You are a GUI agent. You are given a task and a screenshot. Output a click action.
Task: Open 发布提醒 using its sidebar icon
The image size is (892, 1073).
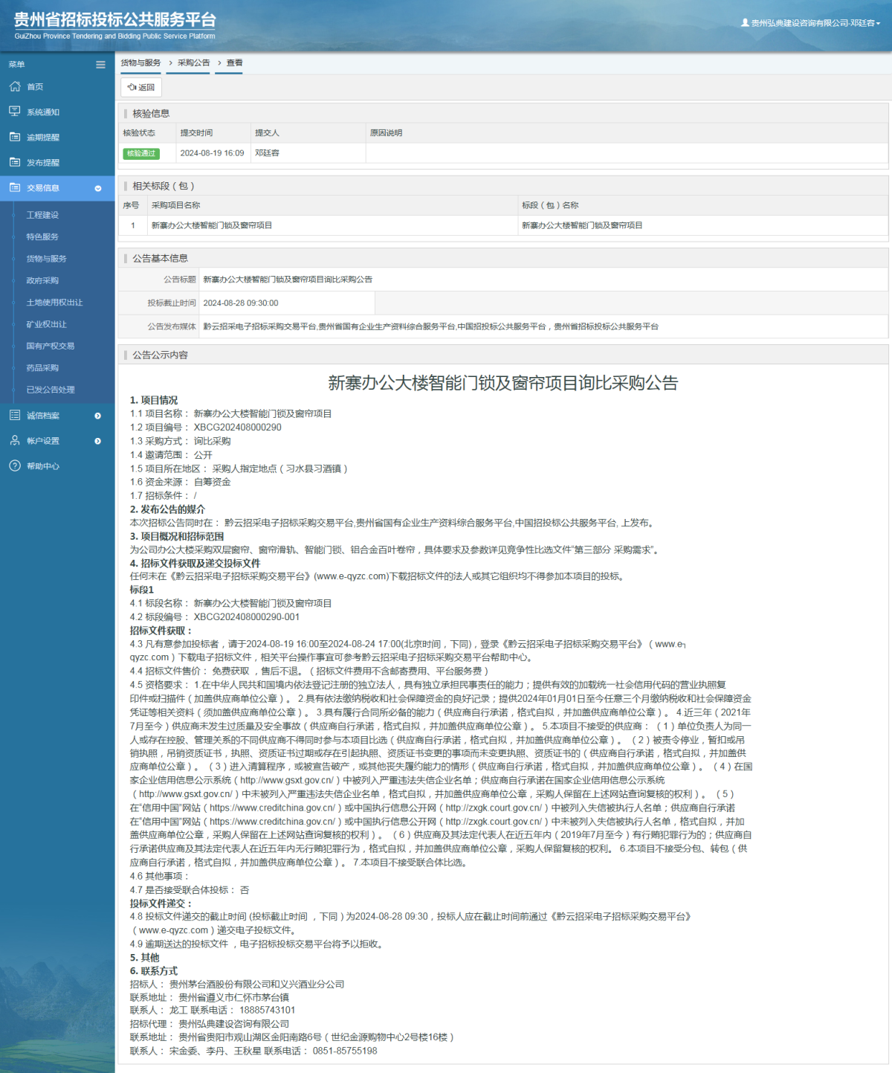click(x=16, y=162)
